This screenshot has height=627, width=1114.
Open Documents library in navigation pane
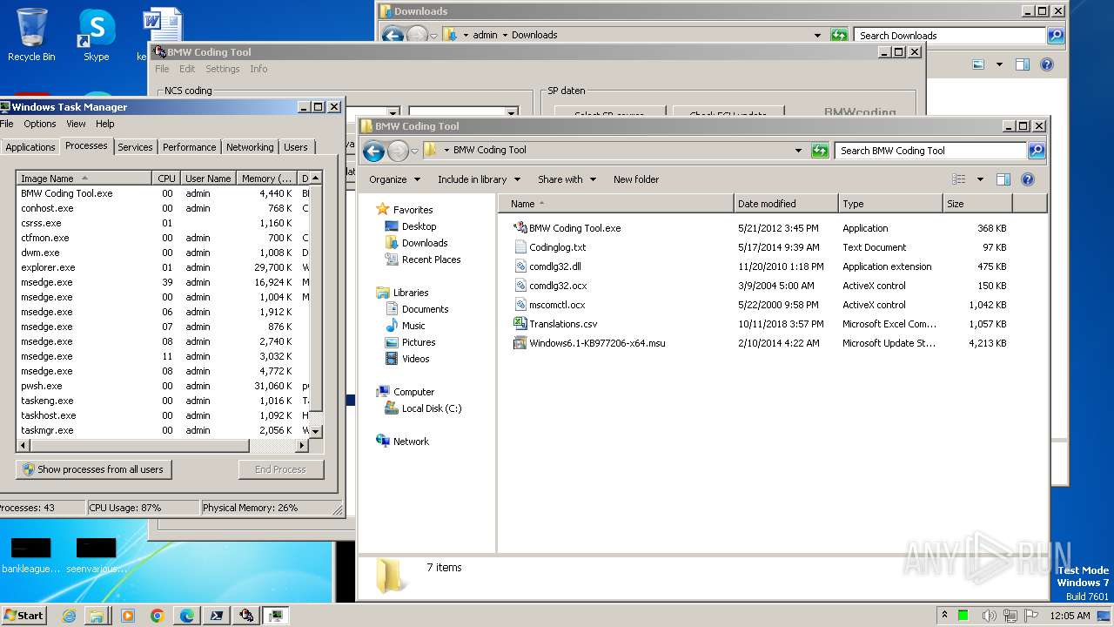click(x=425, y=309)
